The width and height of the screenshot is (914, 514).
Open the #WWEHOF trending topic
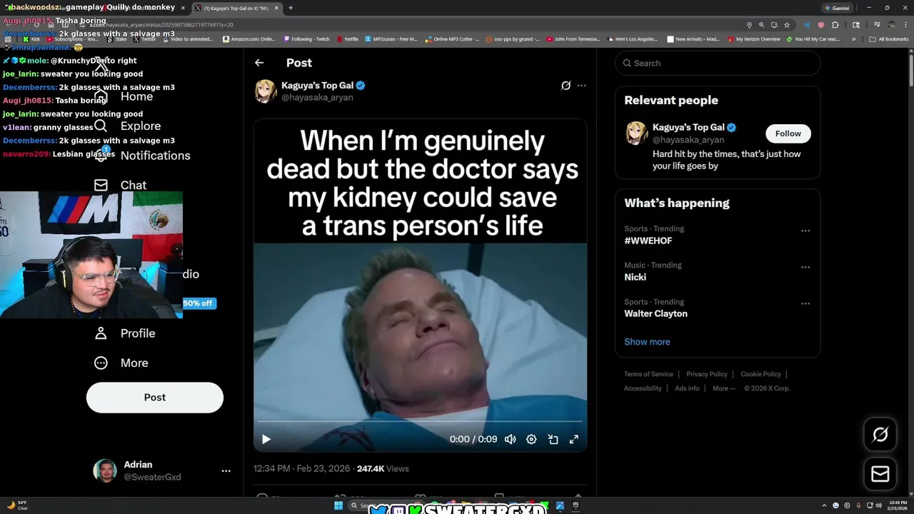click(x=648, y=241)
